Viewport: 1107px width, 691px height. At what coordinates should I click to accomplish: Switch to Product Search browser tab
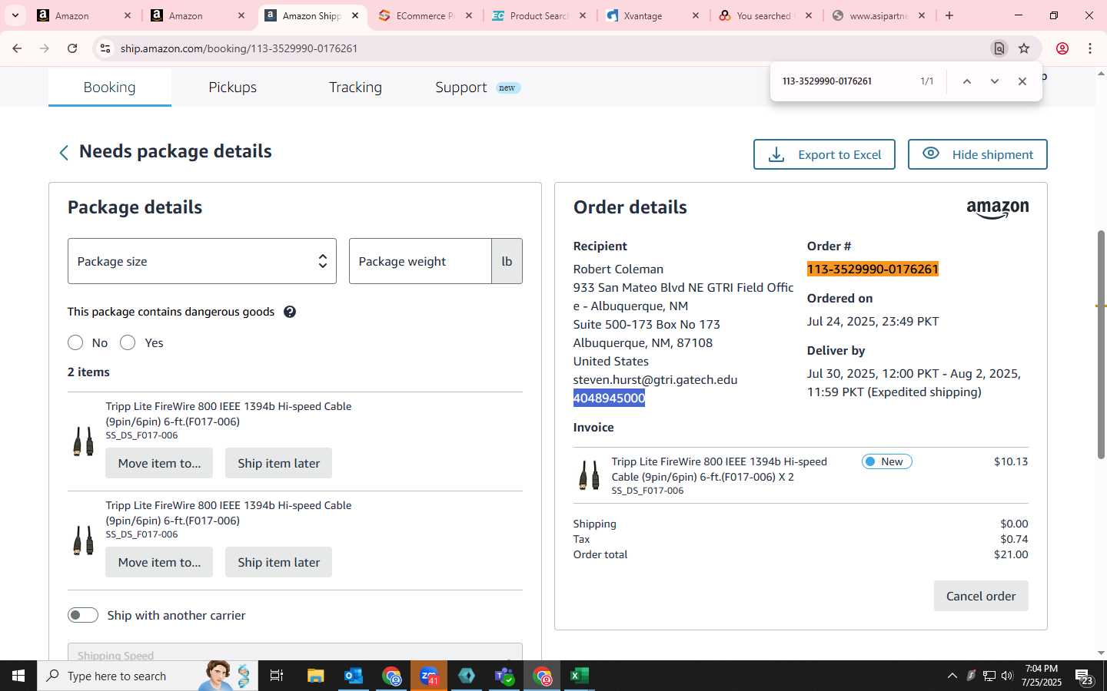[x=539, y=15]
